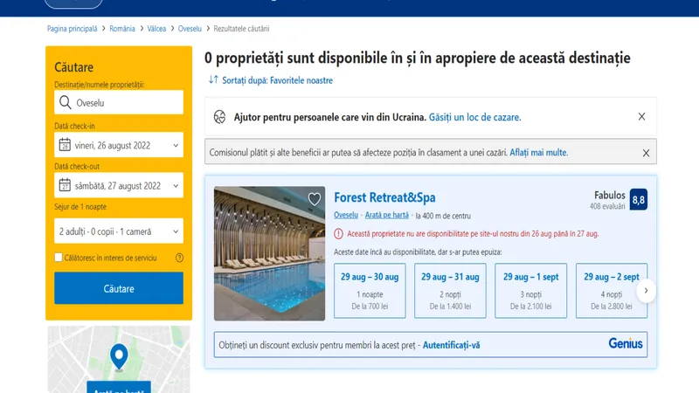This screenshot has height=393, width=699.
Task: Click the Ukraine flag icon
Action: (x=220, y=116)
